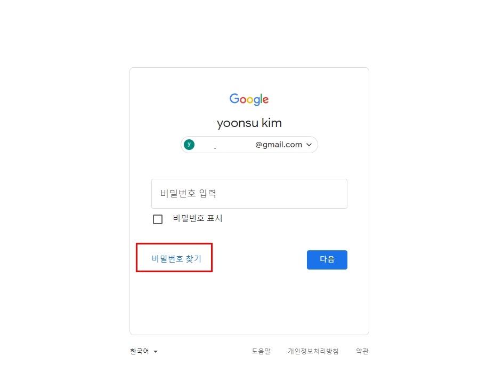Open the 개인정보처리방침 privacy policy link
The height and width of the screenshot is (380, 503).
tap(313, 351)
